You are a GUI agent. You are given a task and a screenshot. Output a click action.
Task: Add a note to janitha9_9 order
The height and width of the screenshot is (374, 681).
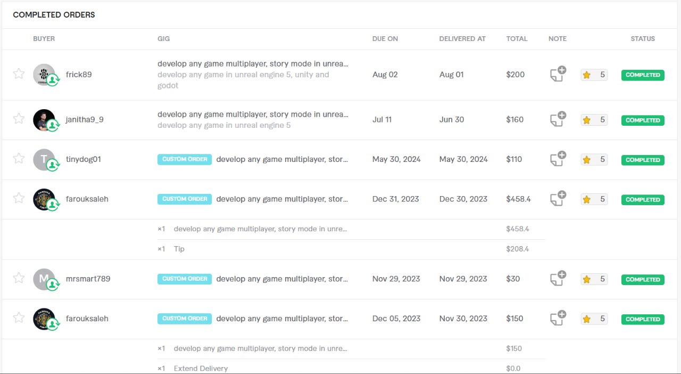(558, 119)
